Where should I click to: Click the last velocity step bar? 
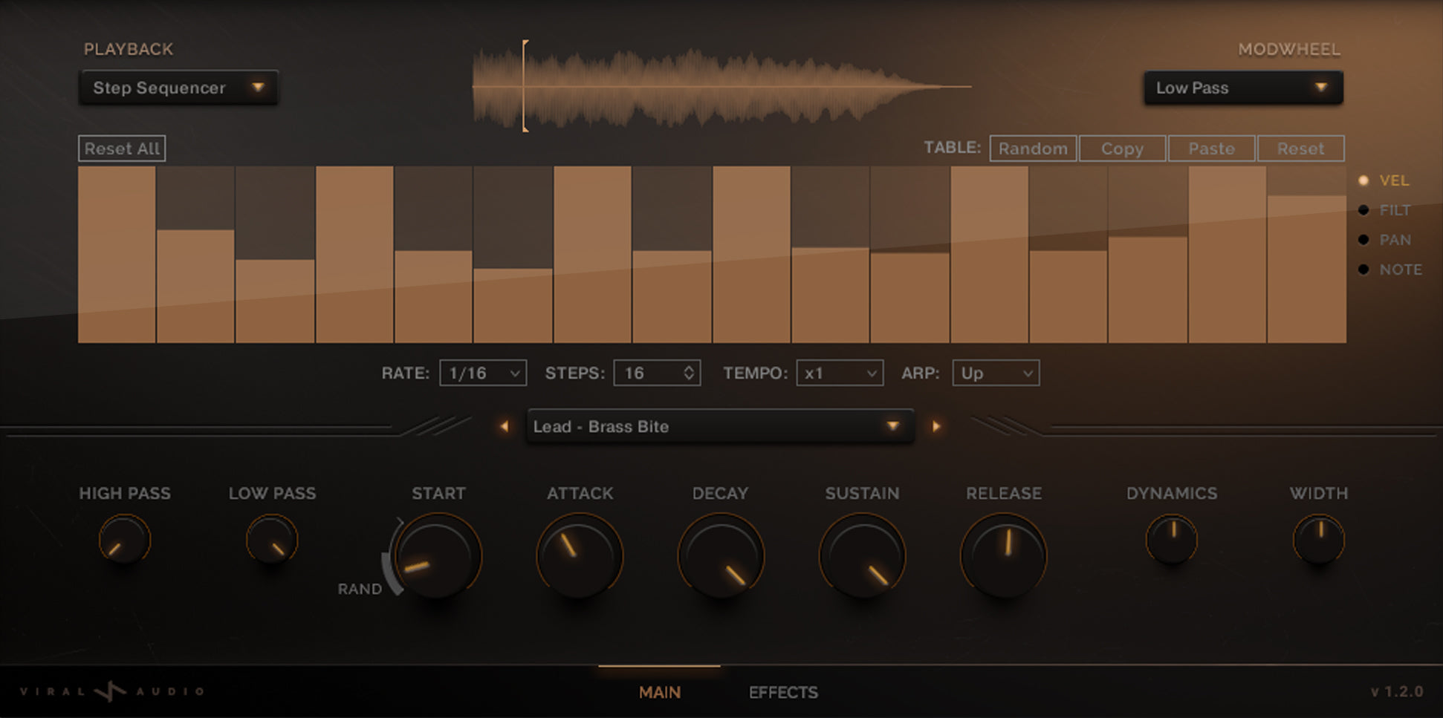click(1307, 269)
